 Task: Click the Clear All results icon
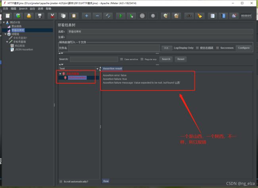click(176, 16)
